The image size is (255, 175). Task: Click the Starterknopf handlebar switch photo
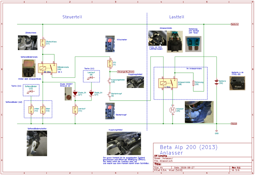tap(110, 111)
